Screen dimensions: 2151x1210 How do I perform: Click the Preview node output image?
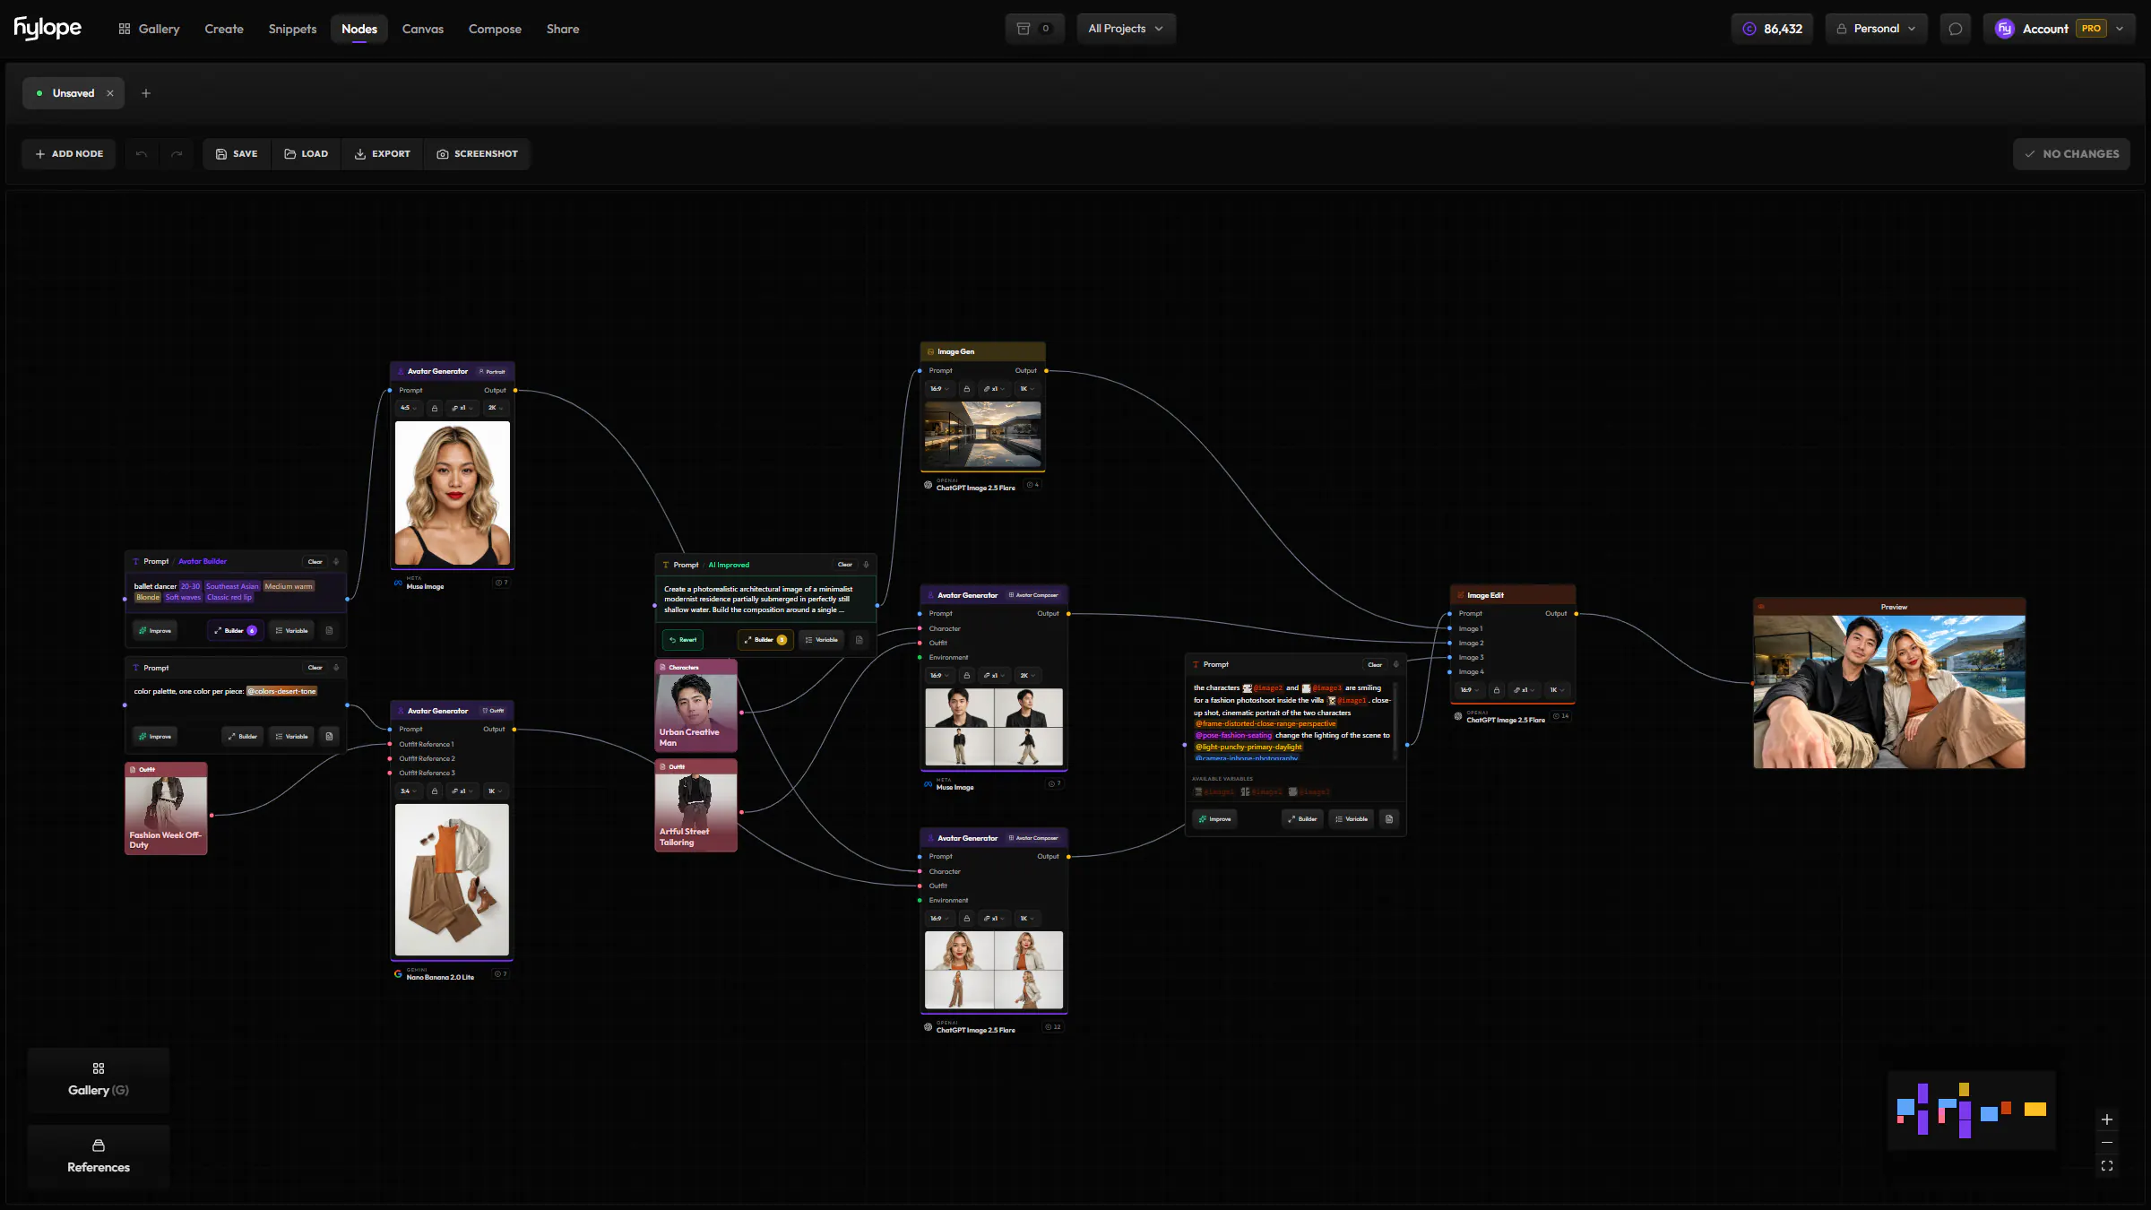1889,692
